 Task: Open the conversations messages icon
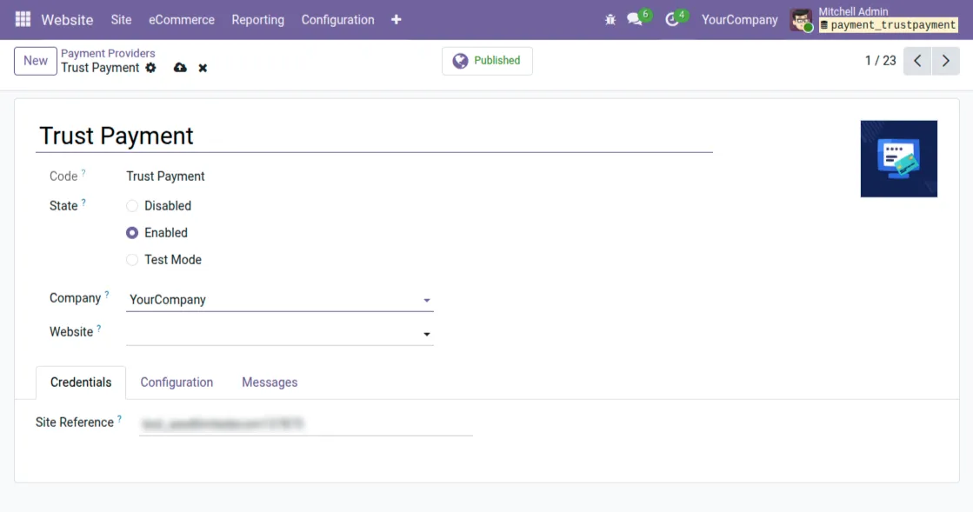point(635,19)
